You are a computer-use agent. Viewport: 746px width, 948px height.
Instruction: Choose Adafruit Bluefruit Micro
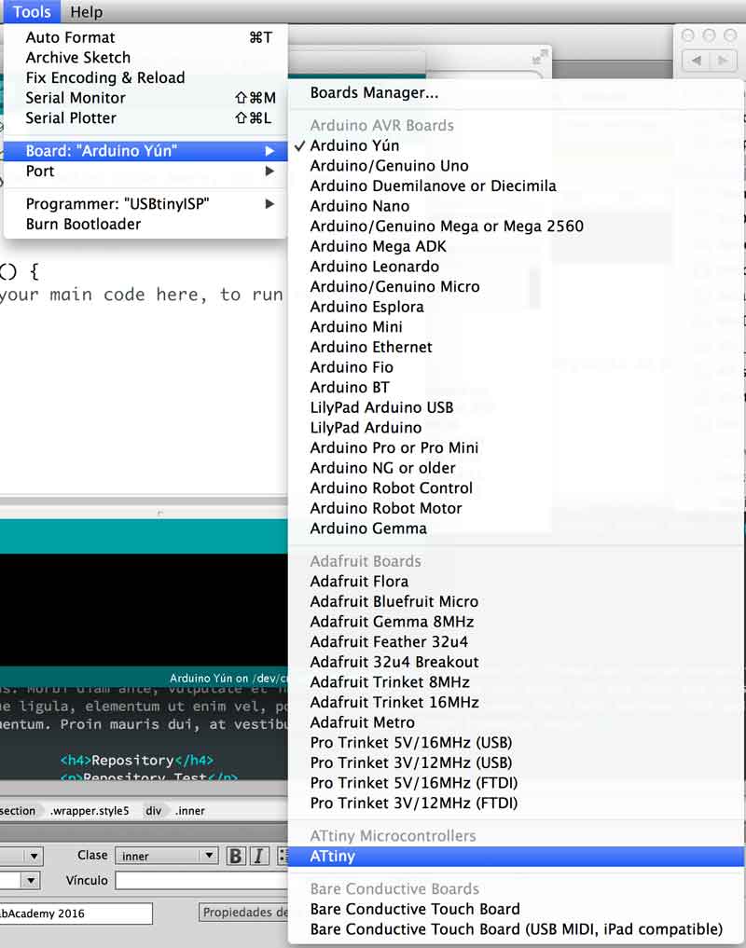click(516, 601)
